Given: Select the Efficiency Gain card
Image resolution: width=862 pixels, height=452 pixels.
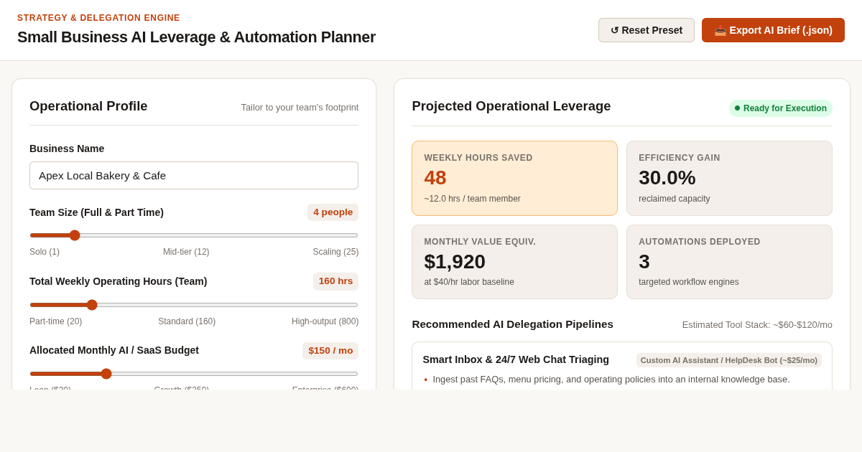Looking at the screenshot, I should (729, 179).
